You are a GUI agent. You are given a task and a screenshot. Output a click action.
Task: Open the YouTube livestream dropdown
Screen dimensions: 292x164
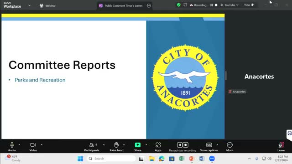point(229,5)
